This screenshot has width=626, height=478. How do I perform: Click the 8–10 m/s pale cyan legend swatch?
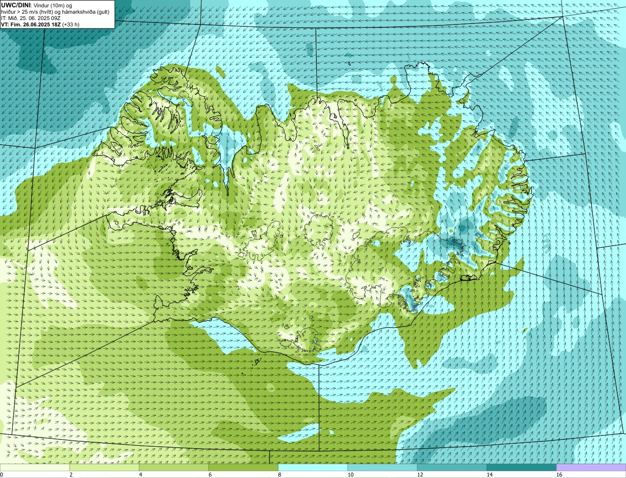tap(313, 467)
